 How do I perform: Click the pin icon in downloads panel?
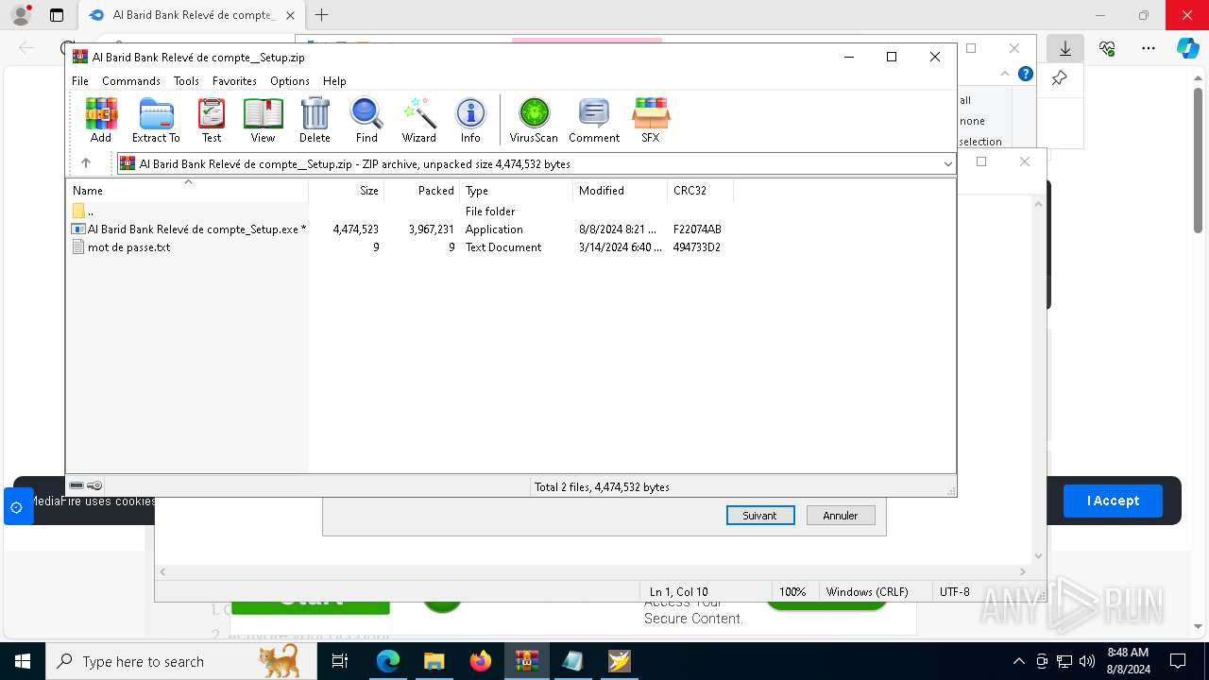(1060, 78)
